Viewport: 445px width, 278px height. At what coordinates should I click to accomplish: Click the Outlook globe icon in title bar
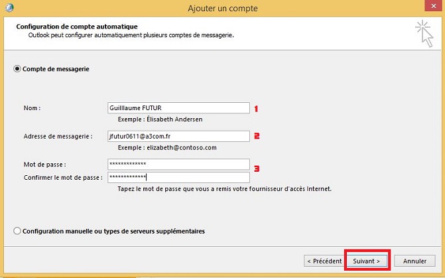click(9, 7)
